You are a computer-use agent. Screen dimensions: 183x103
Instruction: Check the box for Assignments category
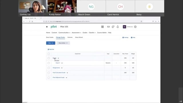pyautogui.click(x=49, y=68)
